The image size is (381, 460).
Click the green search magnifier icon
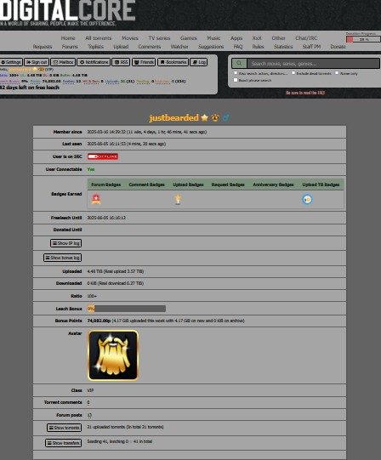click(239, 63)
